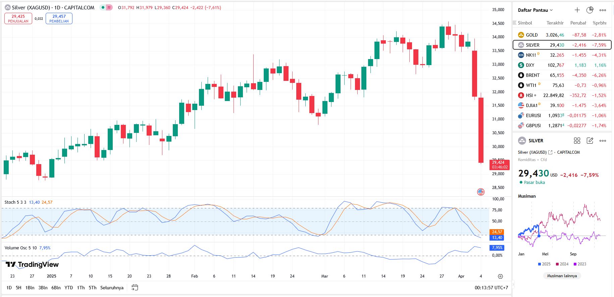Toggle the 2024 seasonal series legend

[562, 264]
